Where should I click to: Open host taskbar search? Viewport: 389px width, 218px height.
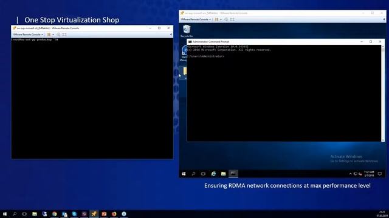[15, 214]
